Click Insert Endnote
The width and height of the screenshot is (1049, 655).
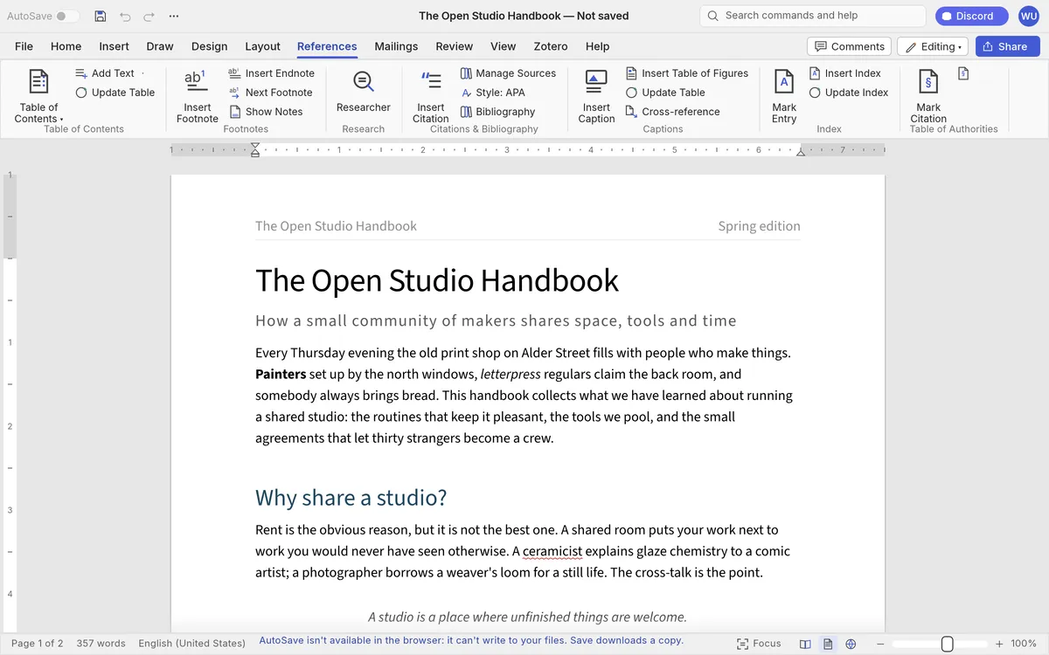pyautogui.click(x=271, y=73)
